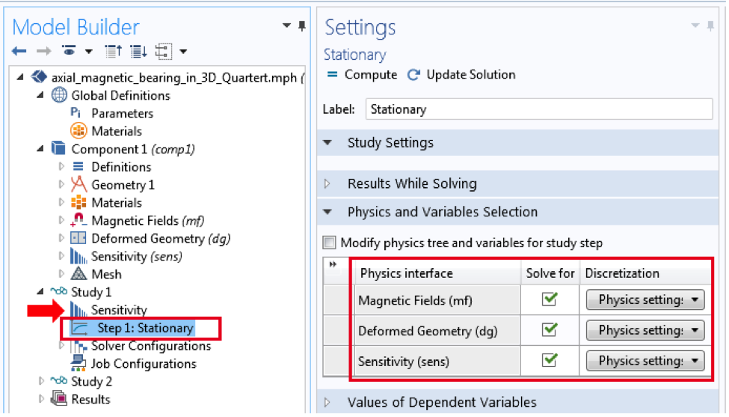This screenshot has width=729, height=417.
Task: Expand the Magnetic Fields (mf) node
Action: click(61, 220)
